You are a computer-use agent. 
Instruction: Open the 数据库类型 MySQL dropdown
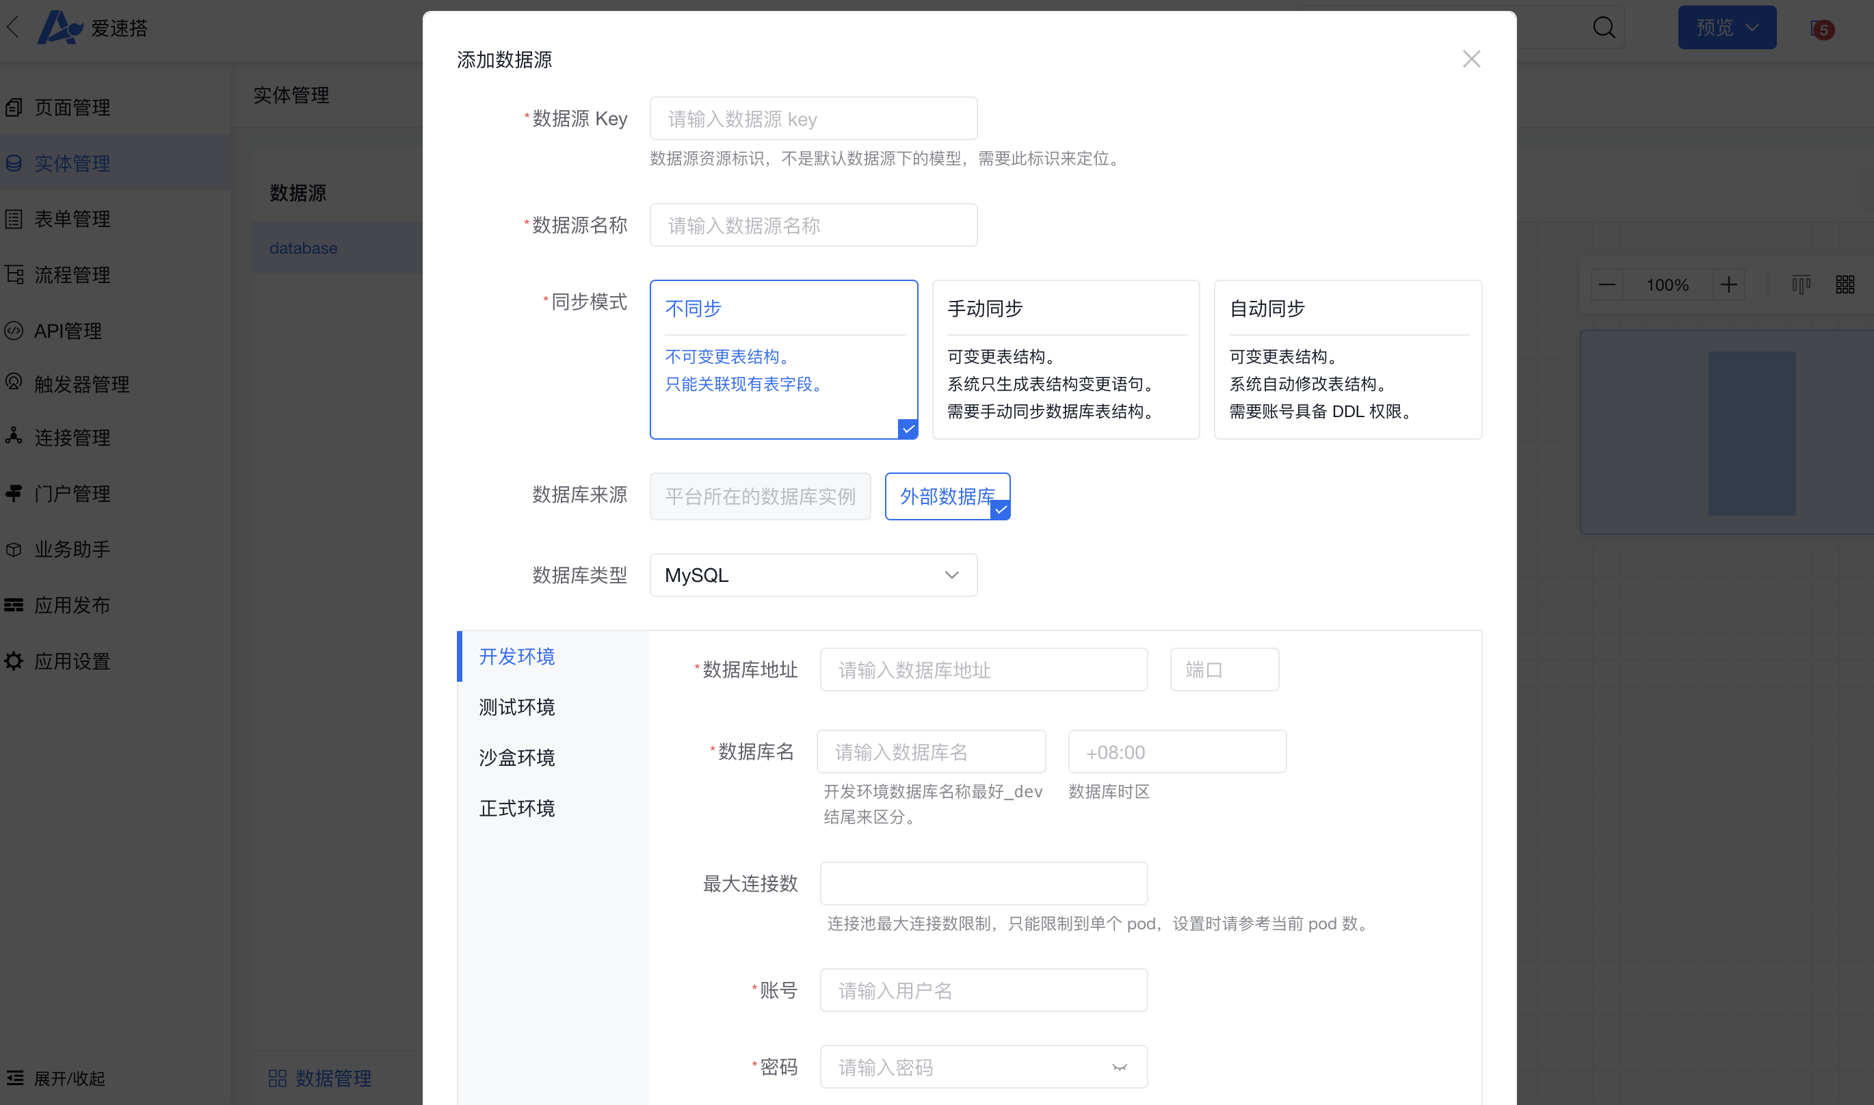813,575
